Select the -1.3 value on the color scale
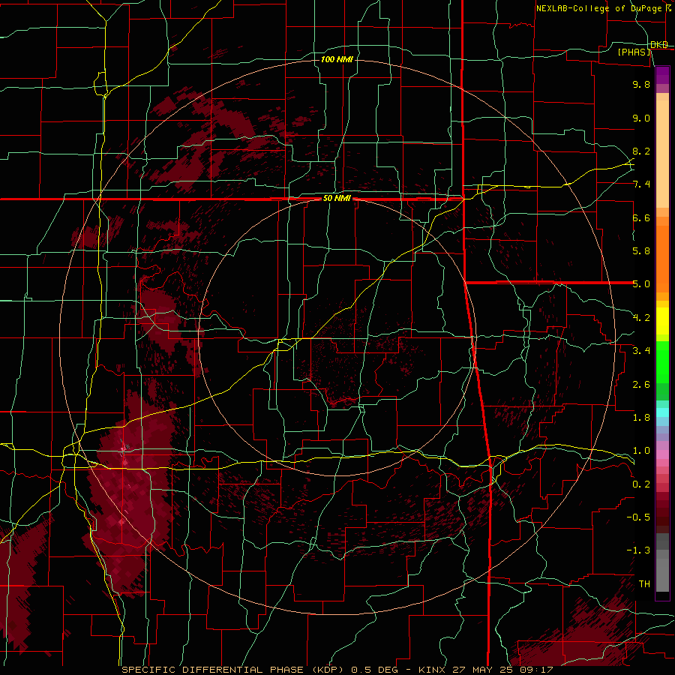 point(638,550)
